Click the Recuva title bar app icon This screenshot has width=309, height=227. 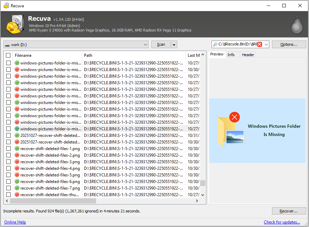pos(6,6)
